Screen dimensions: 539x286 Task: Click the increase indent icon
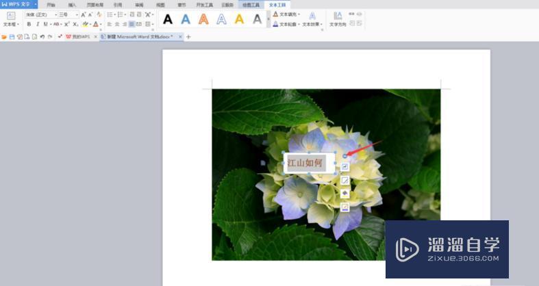[139, 15]
